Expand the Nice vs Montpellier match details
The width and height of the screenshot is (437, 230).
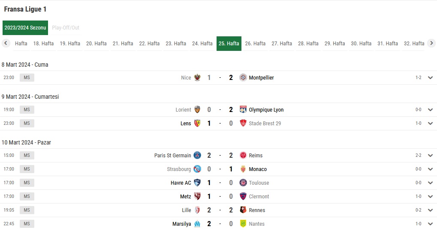click(430, 78)
